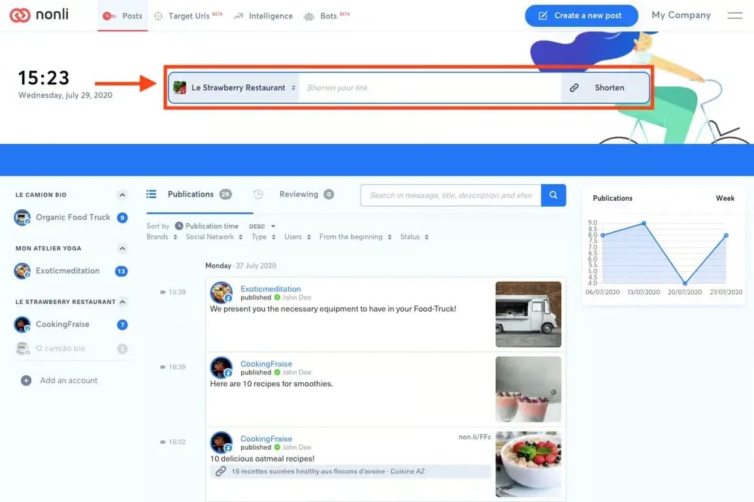Open the Status filter dropdown
The image size is (754, 502).
click(x=414, y=237)
